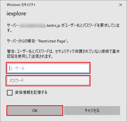The width and height of the screenshot is (127, 122).
Task: Click the ユーザー名 input field
Action: click(48, 68)
